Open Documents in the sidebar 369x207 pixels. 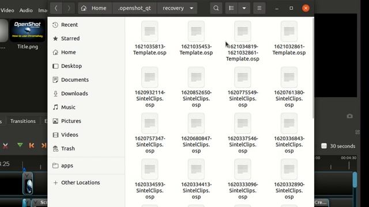[86, 80]
